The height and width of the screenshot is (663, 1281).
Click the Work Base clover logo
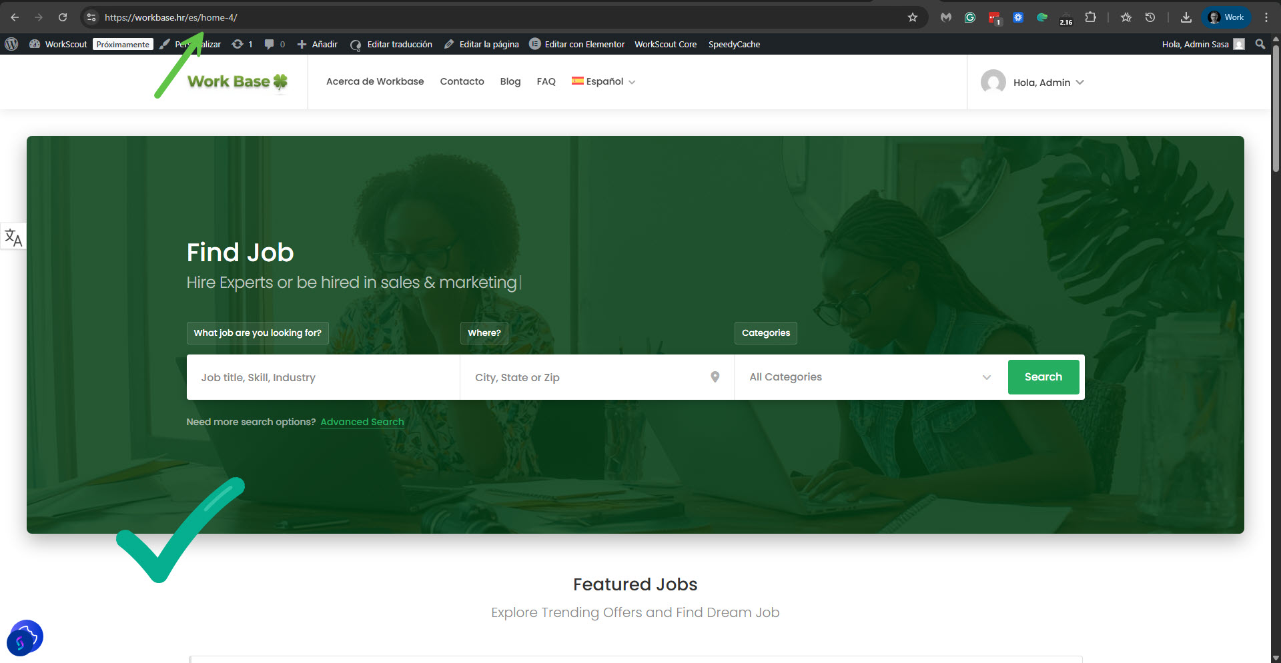coord(238,82)
